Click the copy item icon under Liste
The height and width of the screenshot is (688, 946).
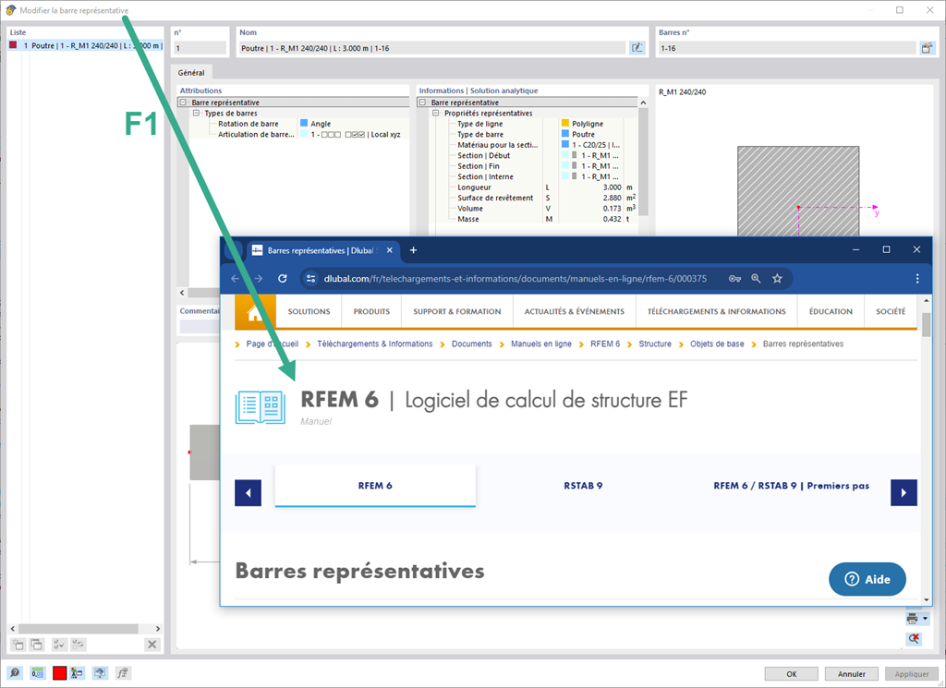(37, 645)
